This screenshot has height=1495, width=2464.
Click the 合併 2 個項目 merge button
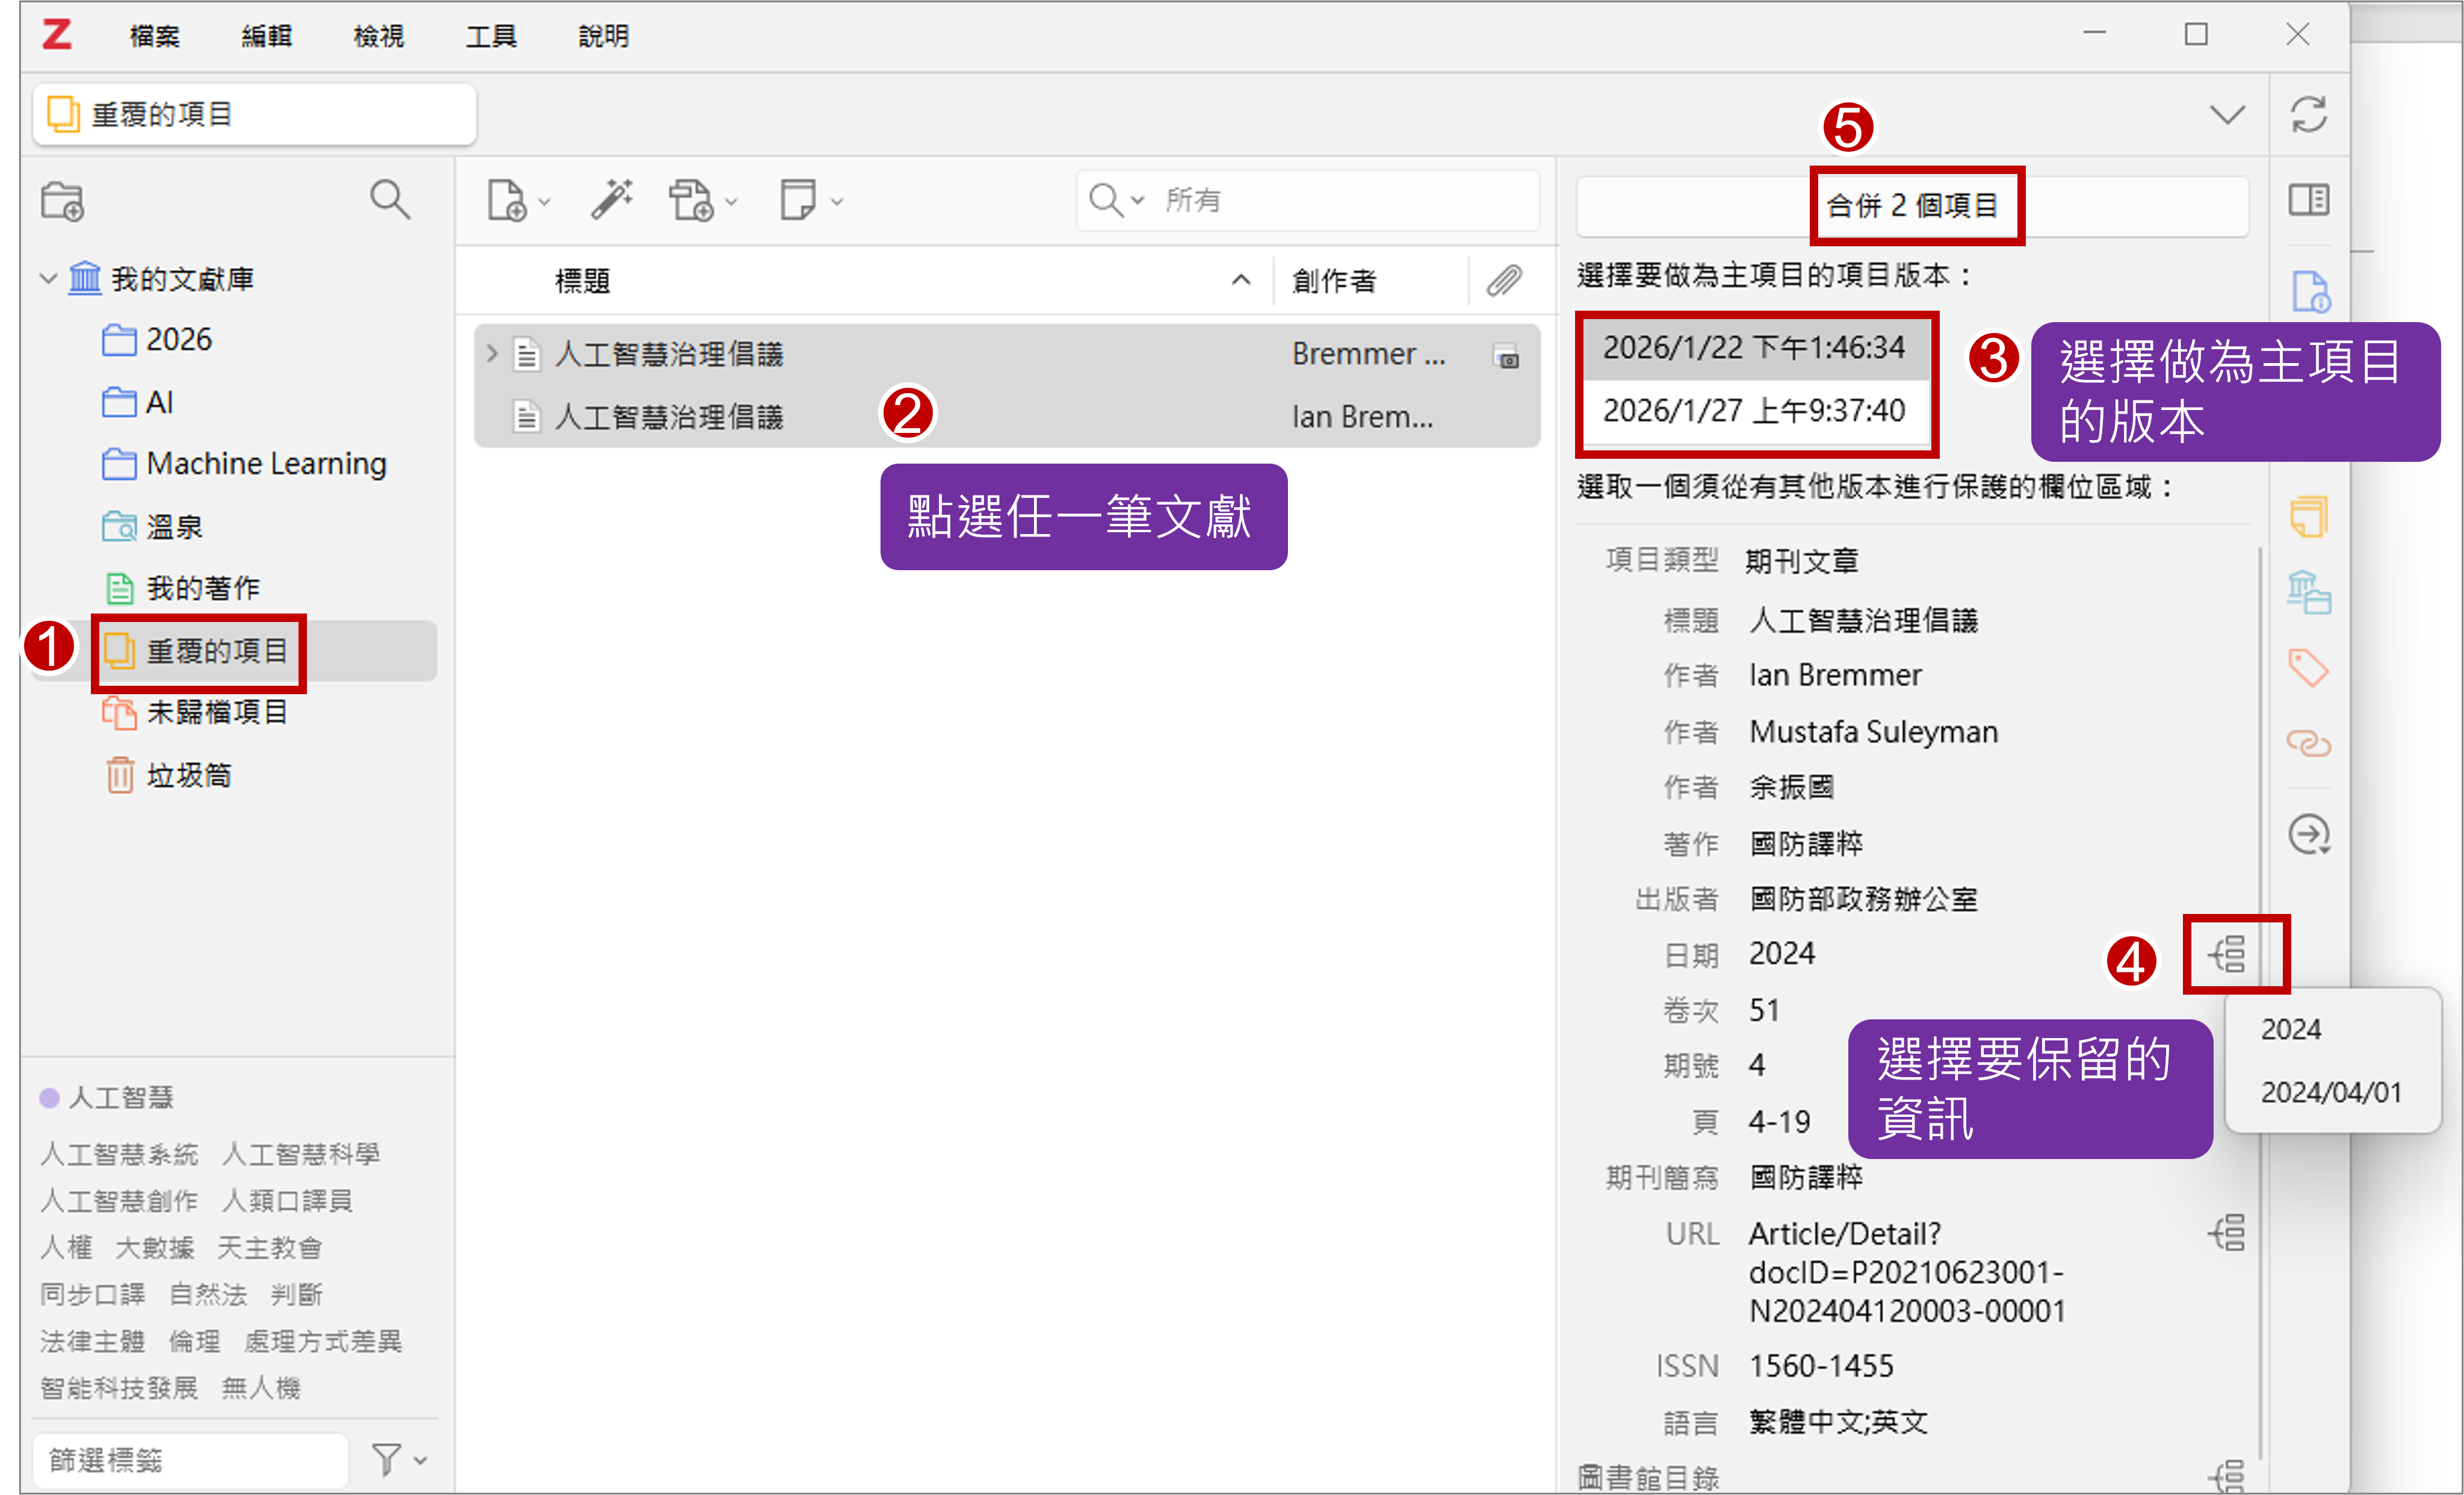click(1911, 206)
